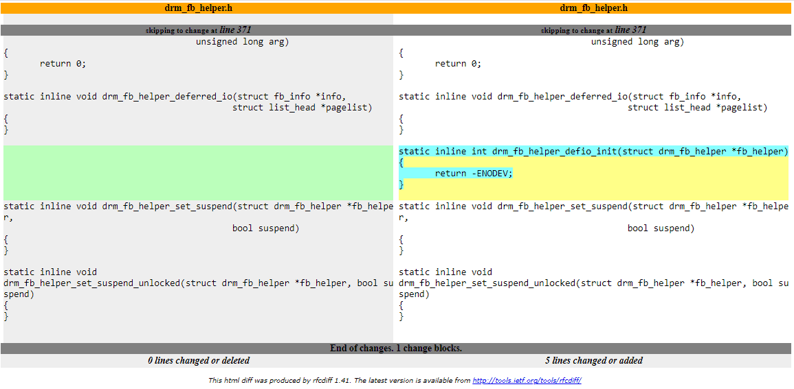Click the 'End of changes. 1 change blocks.' bar
This screenshot has width=794, height=389.
pos(396,349)
